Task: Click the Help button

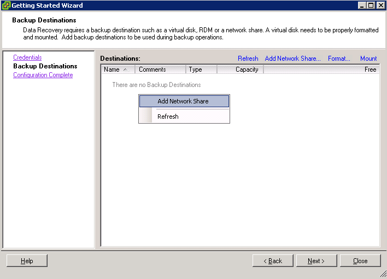Action: (27, 261)
